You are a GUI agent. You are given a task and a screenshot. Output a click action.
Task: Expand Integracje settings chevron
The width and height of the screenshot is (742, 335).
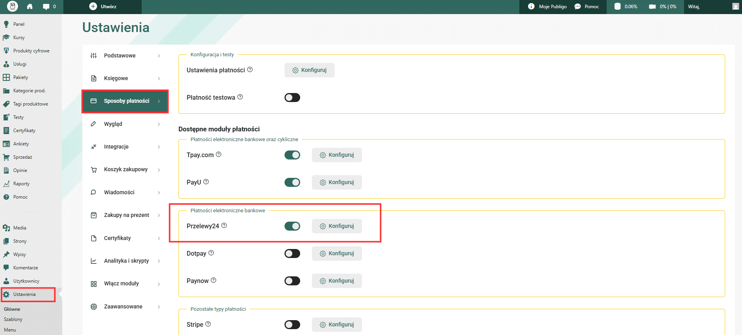click(159, 147)
